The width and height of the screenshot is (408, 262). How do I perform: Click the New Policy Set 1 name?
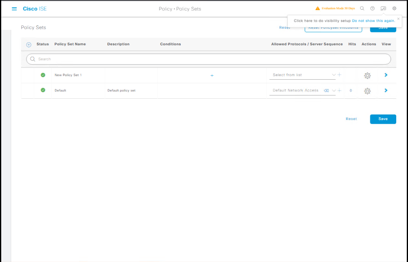pyautogui.click(x=68, y=75)
